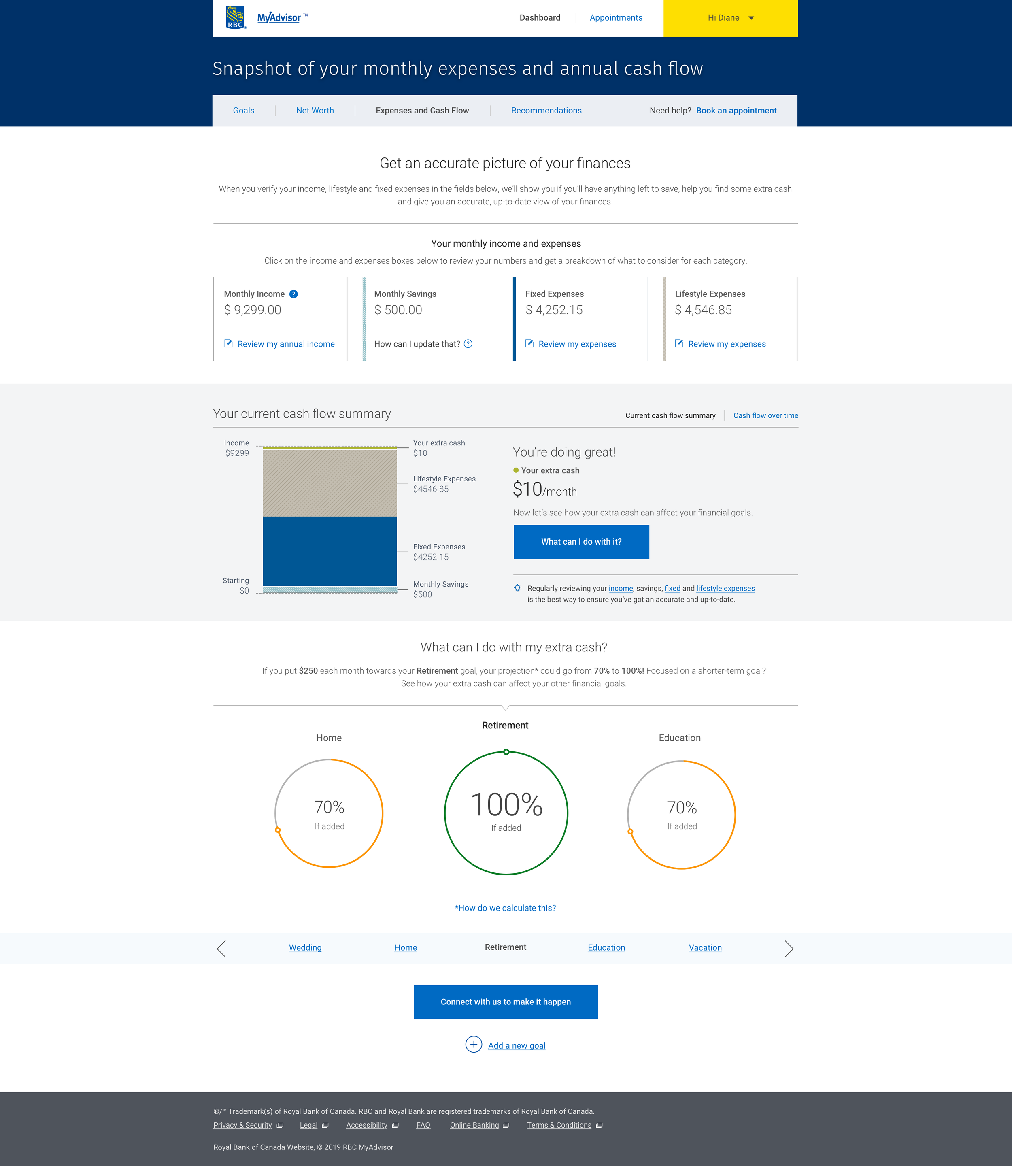The height and width of the screenshot is (1166, 1012).
Task: Click the RBC shield logo
Action: 236,17
